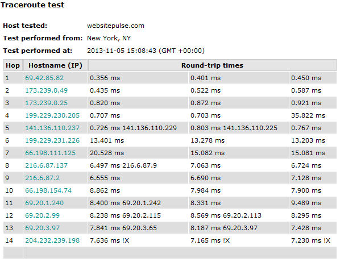Viewport: 340px width, 262px height.
Task: Select the 13.401 ms cell
Action: (138, 140)
